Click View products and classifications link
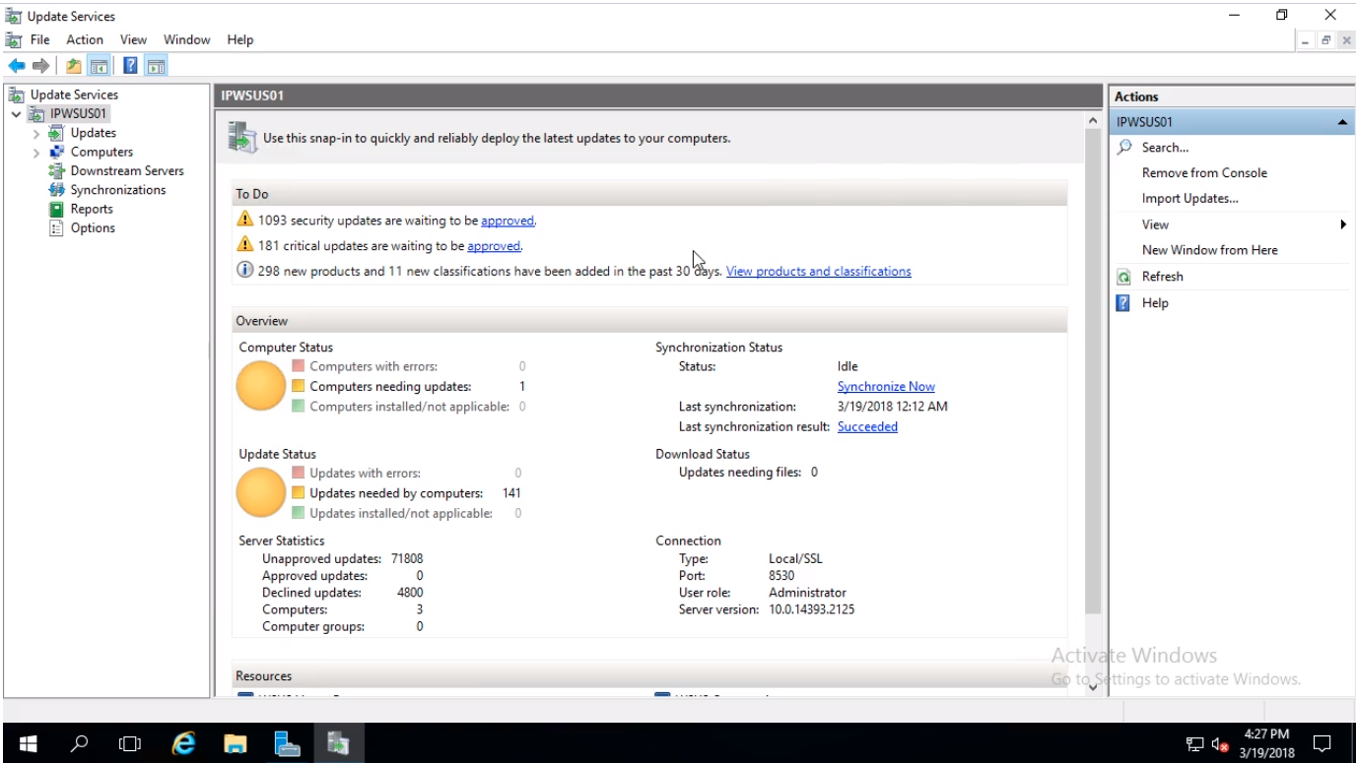Image resolution: width=1356 pixels, height=763 pixels. point(818,271)
